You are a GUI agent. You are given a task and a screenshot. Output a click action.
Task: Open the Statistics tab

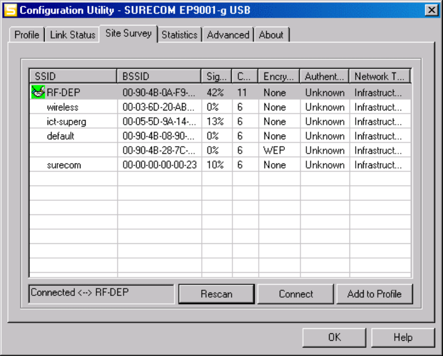tap(180, 35)
